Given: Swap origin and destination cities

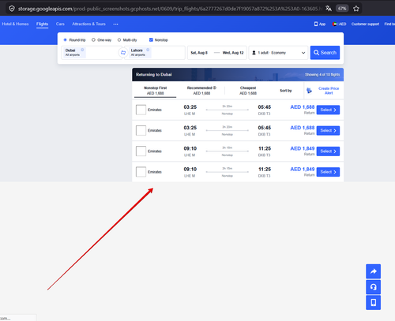Looking at the screenshot, I should click(123, 53).
